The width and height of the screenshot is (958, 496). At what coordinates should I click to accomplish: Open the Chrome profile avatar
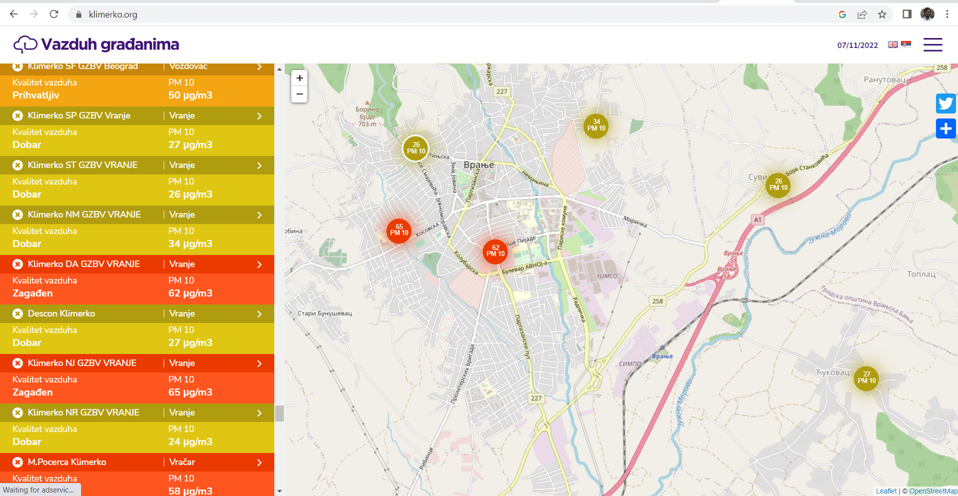coord(927,14)
